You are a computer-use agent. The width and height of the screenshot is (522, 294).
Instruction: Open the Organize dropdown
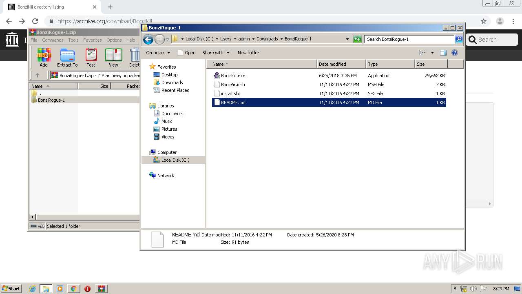(158, 53)
